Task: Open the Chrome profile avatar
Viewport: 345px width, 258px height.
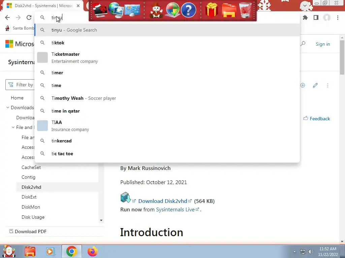Action: 327,17
